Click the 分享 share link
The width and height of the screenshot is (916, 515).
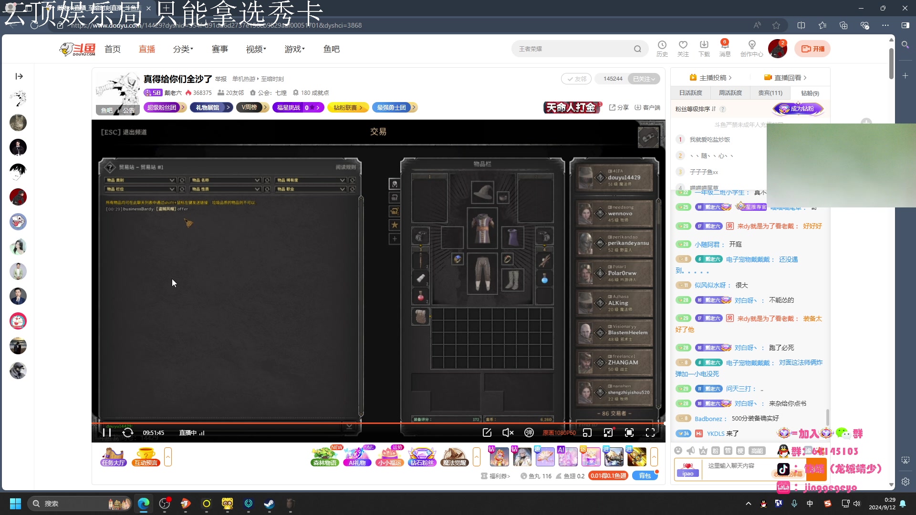[619, 108]
